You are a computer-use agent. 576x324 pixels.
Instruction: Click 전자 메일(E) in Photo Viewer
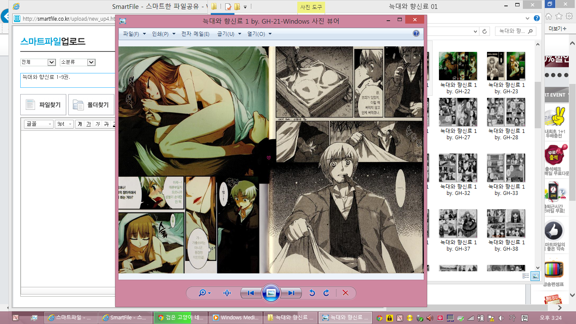click(x=195, y=34)
